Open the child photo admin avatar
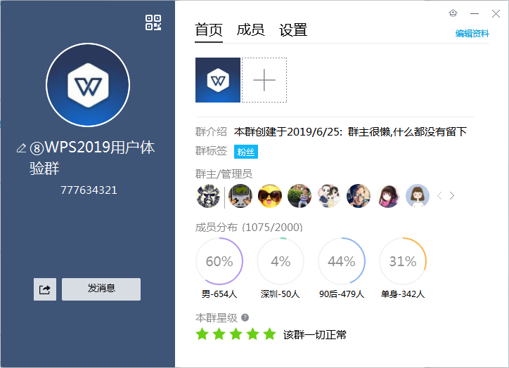 tap(299, 196)
